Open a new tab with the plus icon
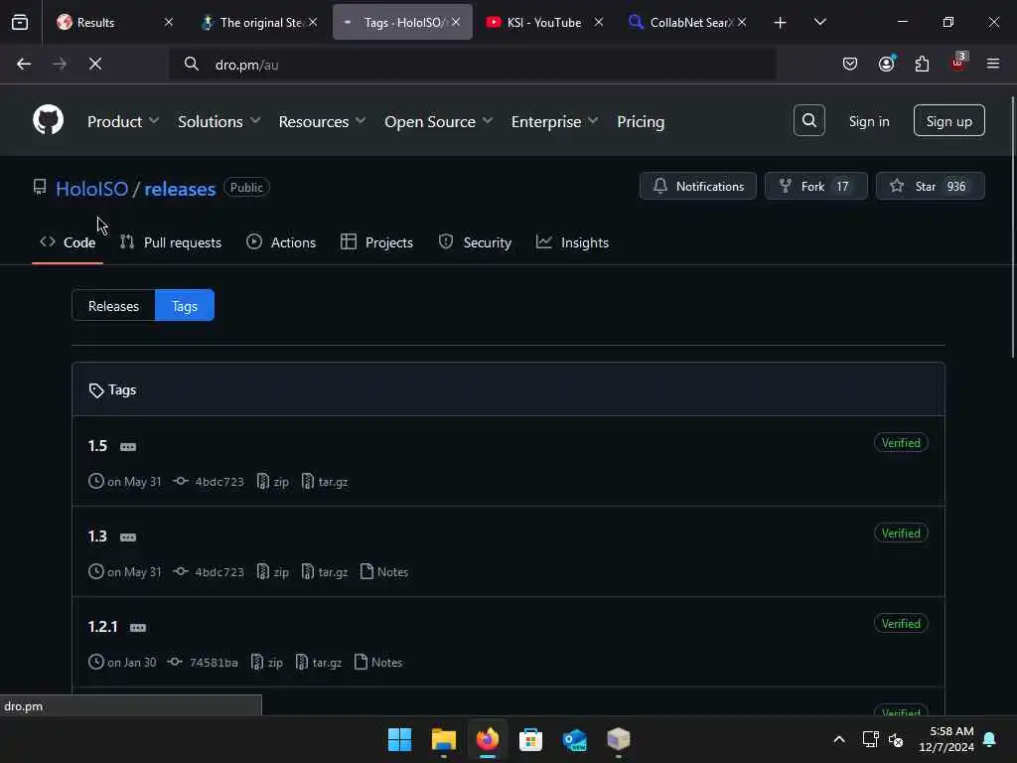The height and width of the screenshot is (763, 1017). pyautogui.click(x=780, y=23)
